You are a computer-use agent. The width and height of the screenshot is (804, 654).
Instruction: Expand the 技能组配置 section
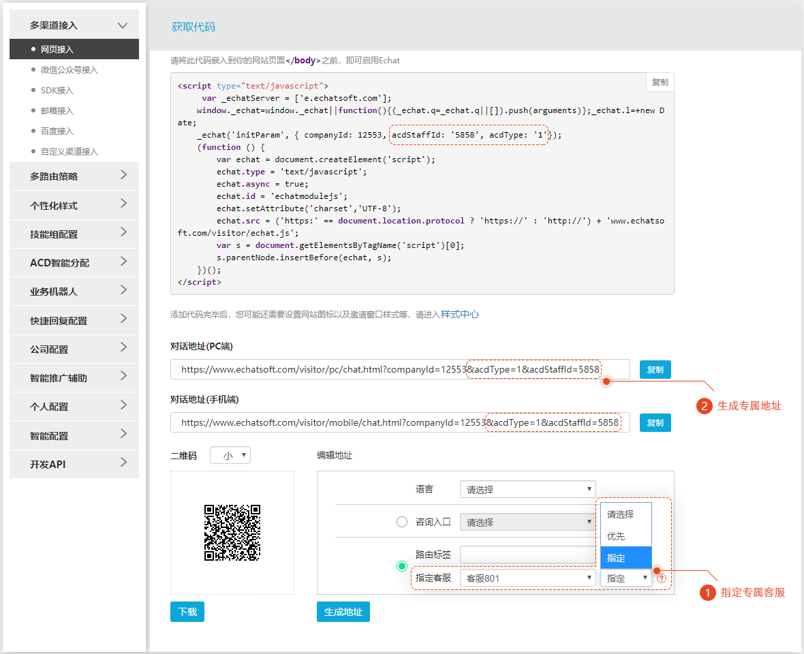coord(74,234)
